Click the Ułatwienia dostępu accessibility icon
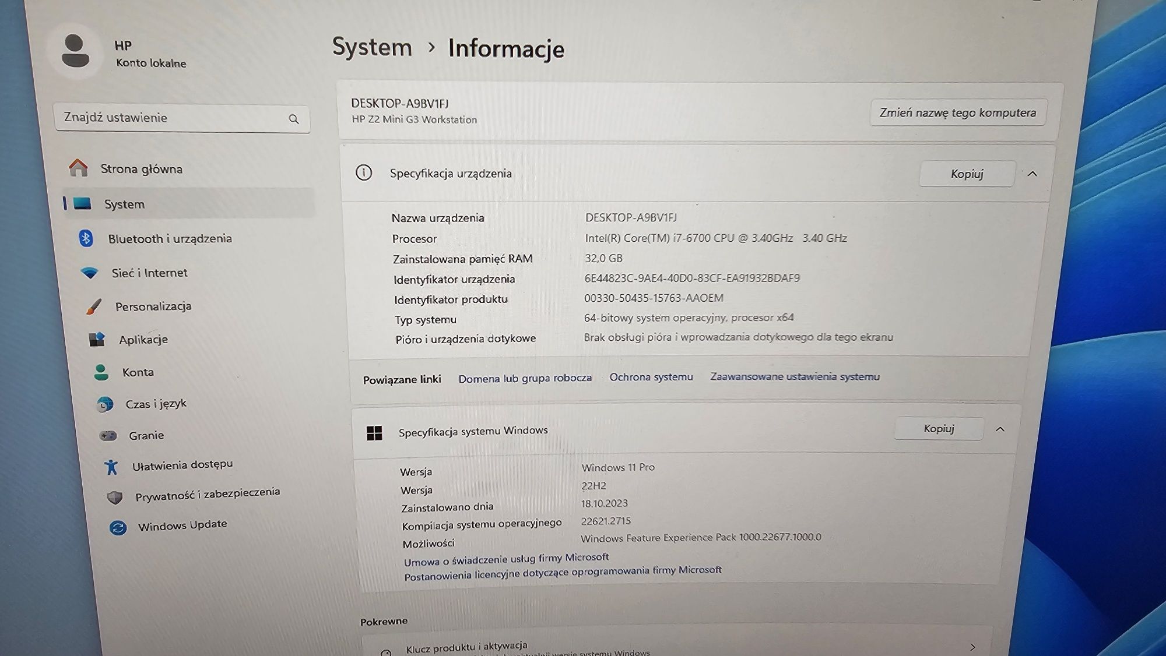 111,466
